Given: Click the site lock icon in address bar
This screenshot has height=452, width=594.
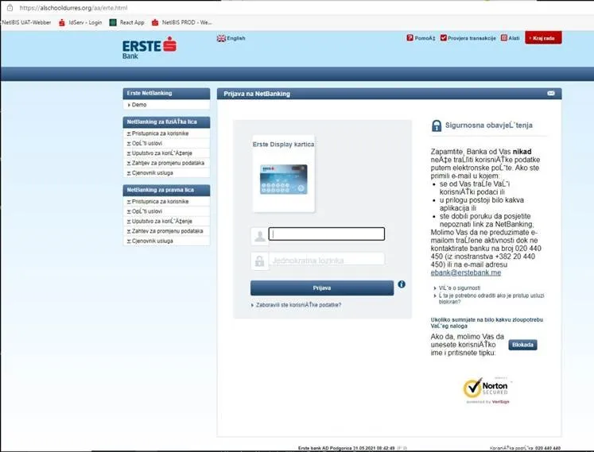Looking at the screenshot, I should point(10,8).
